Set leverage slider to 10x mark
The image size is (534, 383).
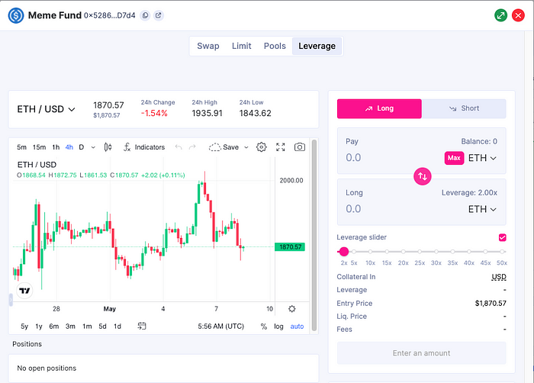(x=371, y=252)
